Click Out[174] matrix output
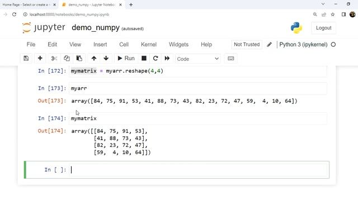Image resolution: width=358 pixels, height=201 pixels. pyautogui.click(x=111, y=141)
